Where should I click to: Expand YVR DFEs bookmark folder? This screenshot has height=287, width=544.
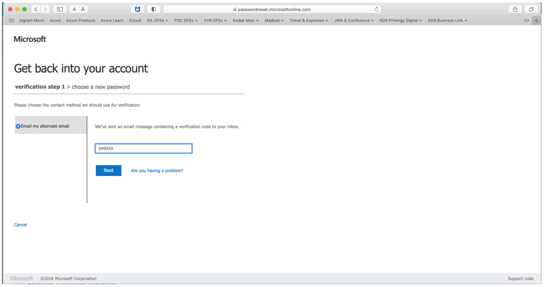pyautogui.click(x=215, y=21)
